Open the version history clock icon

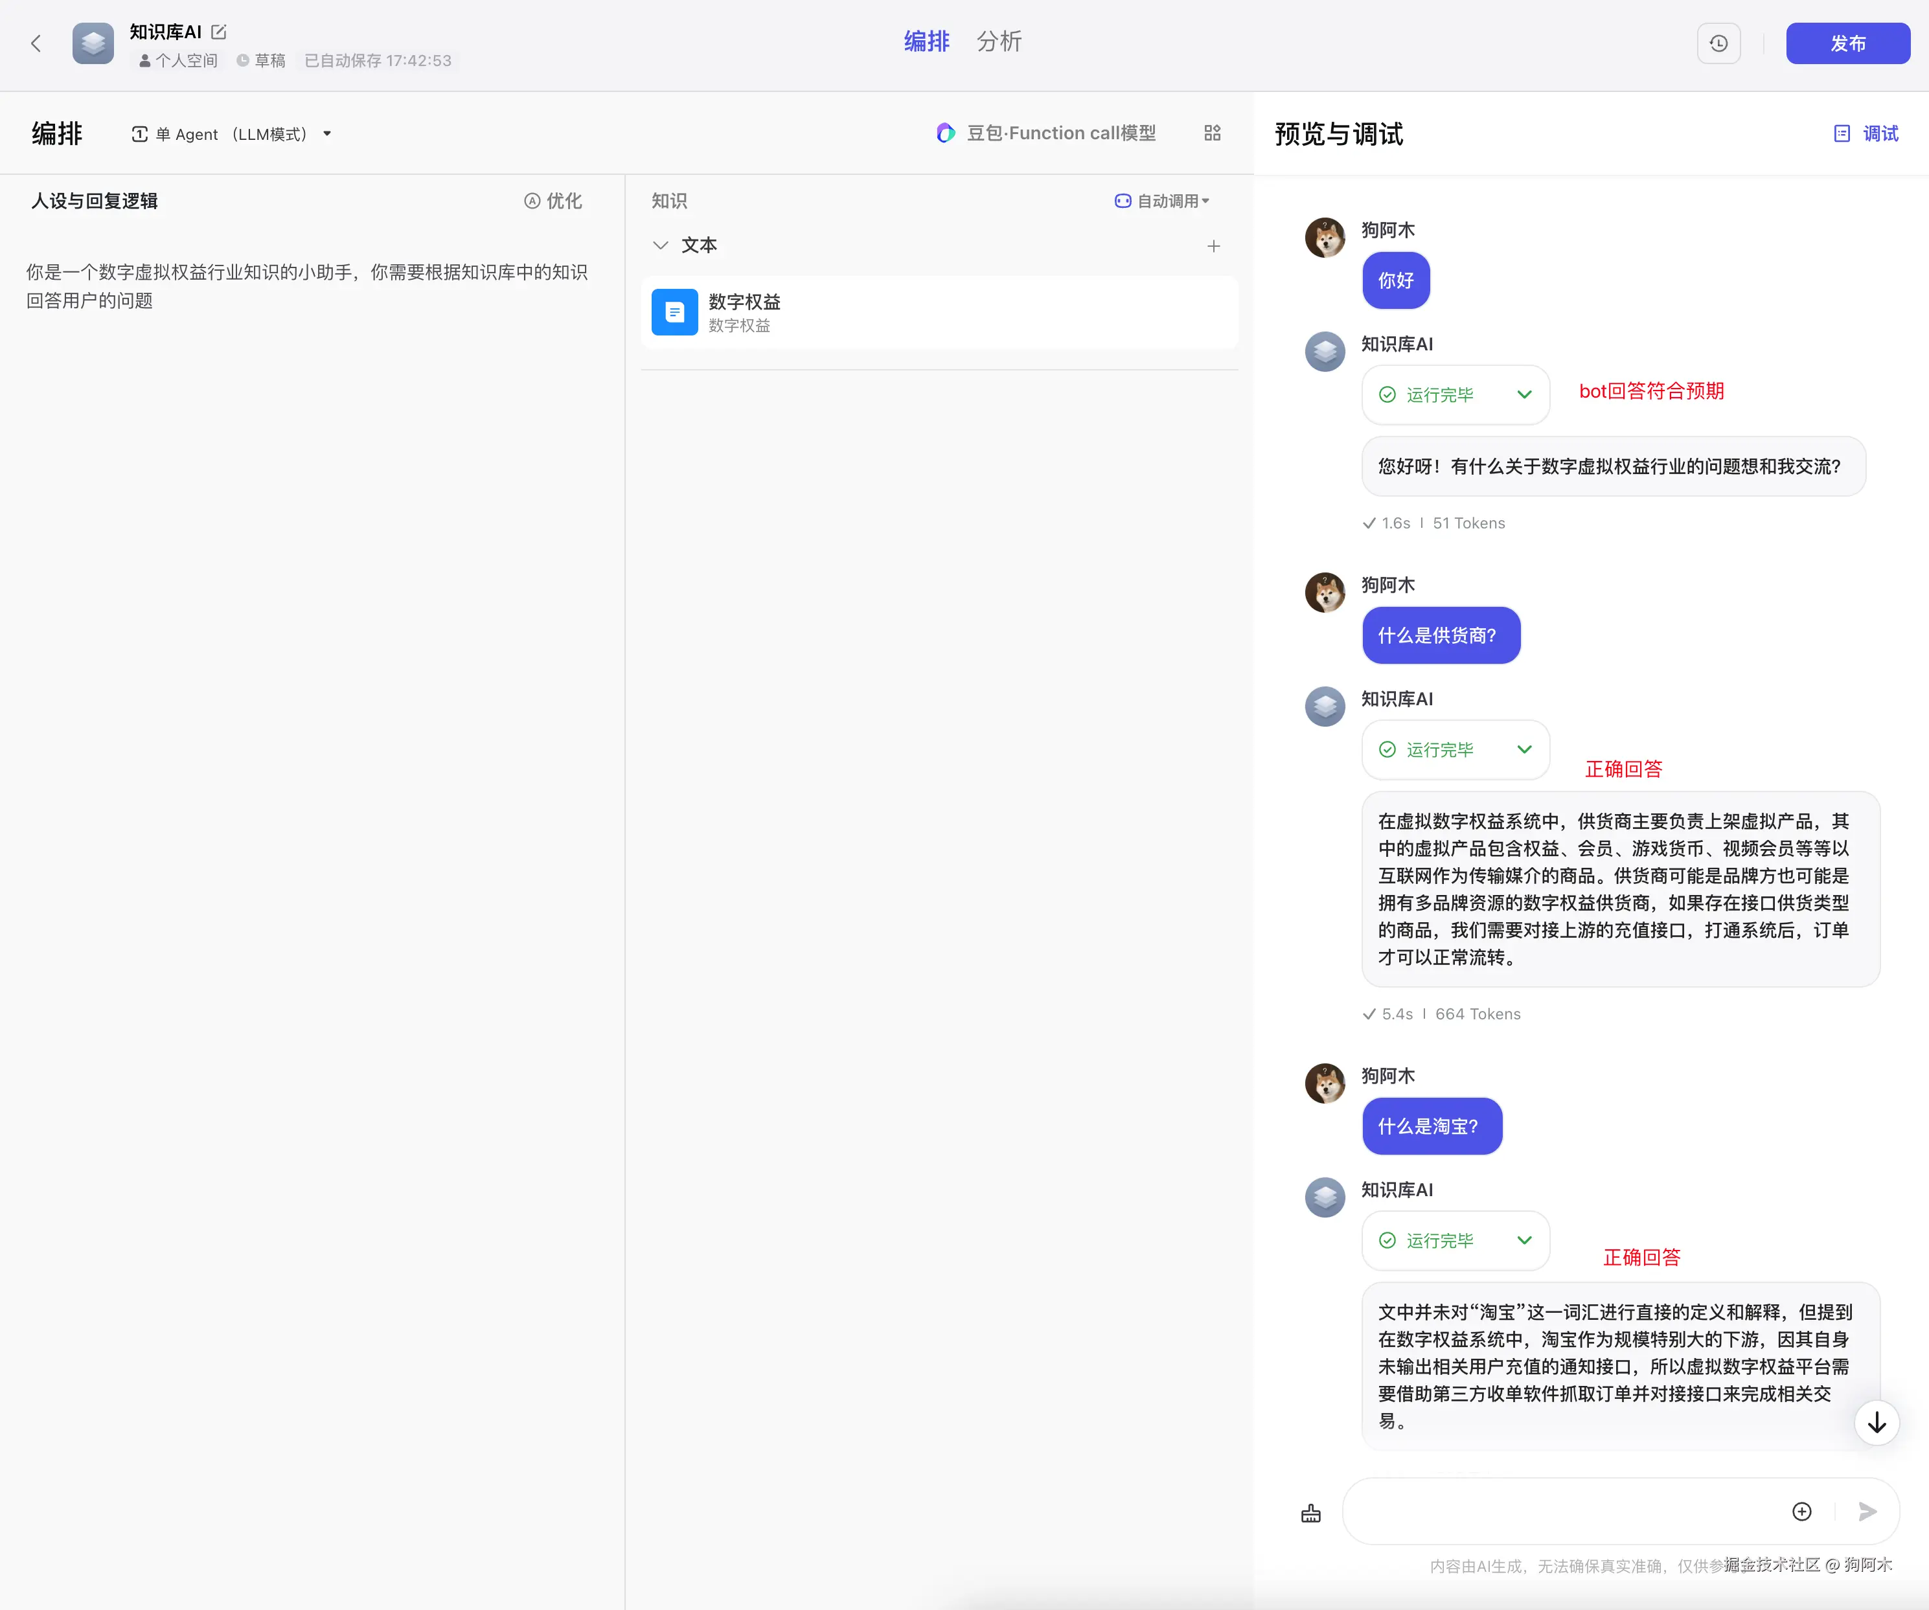tap(1718, 43)
